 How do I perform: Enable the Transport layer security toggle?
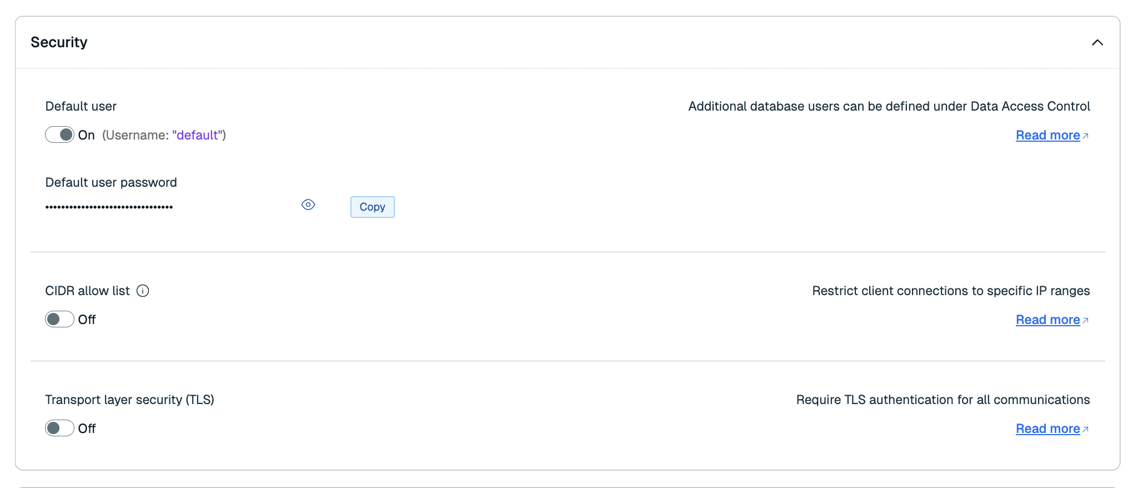click(x=59, y=429)
